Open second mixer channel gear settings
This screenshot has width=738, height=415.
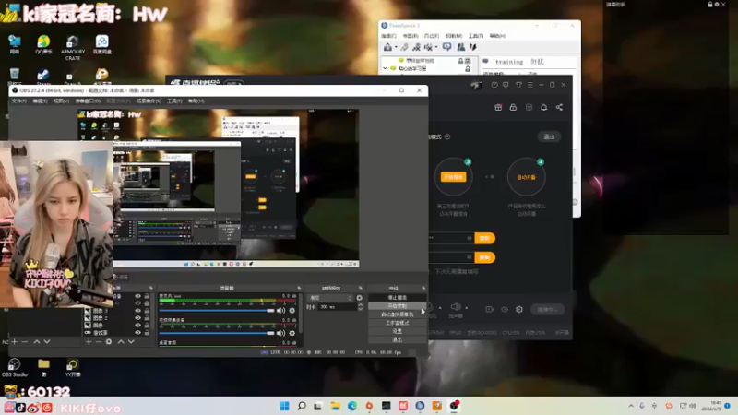point(292,333)
